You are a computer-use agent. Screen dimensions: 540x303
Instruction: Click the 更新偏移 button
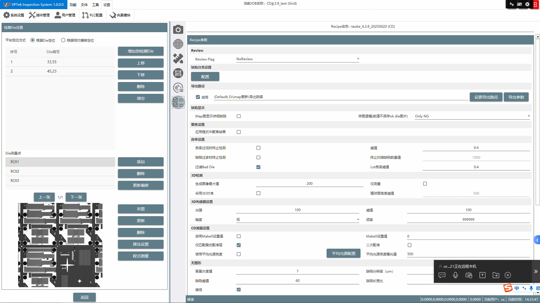(141, 185)
